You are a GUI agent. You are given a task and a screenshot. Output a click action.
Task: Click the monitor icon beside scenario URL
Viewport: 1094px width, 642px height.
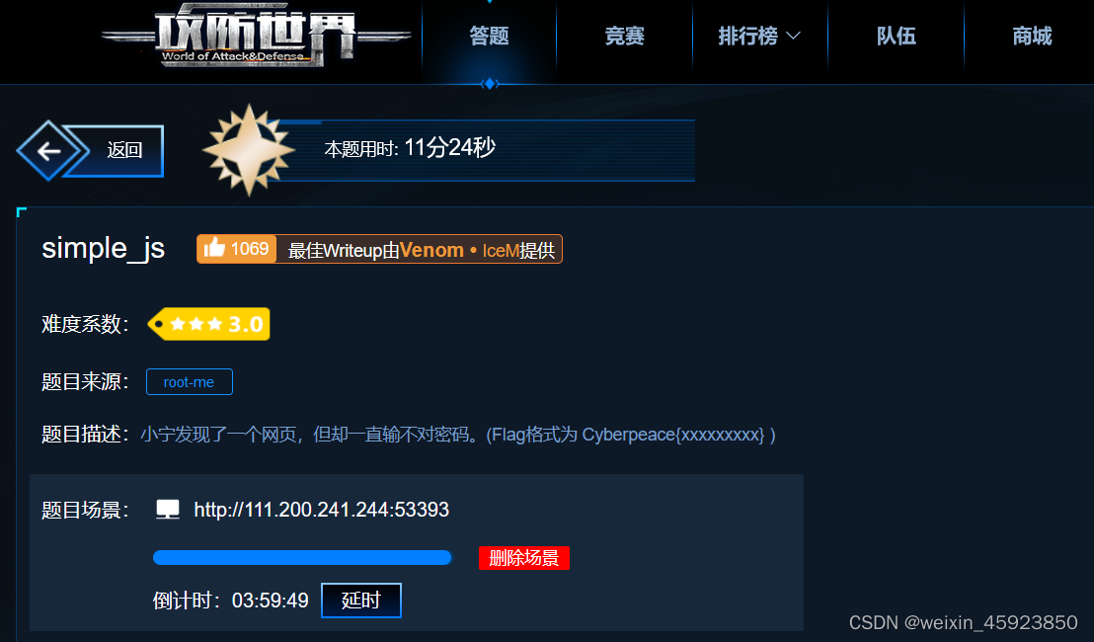[x=168, y=510]
